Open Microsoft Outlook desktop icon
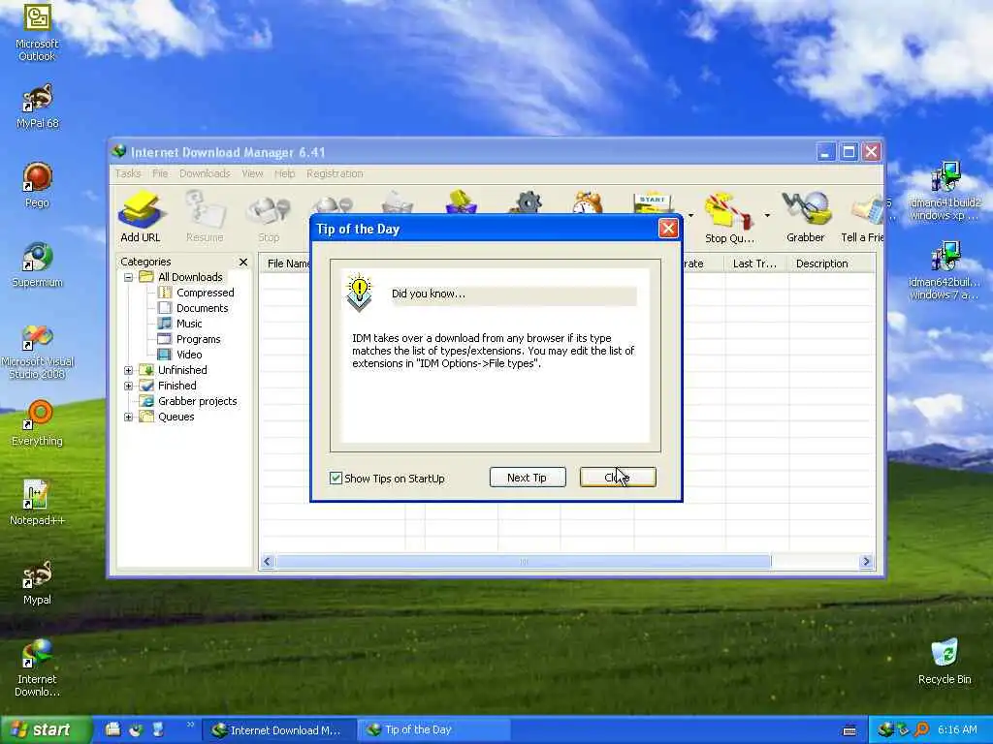The height and width of the screenshot is (744, 993). [x=37, y=32]
